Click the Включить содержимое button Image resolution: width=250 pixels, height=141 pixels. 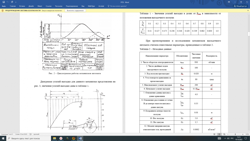(75, 11)
